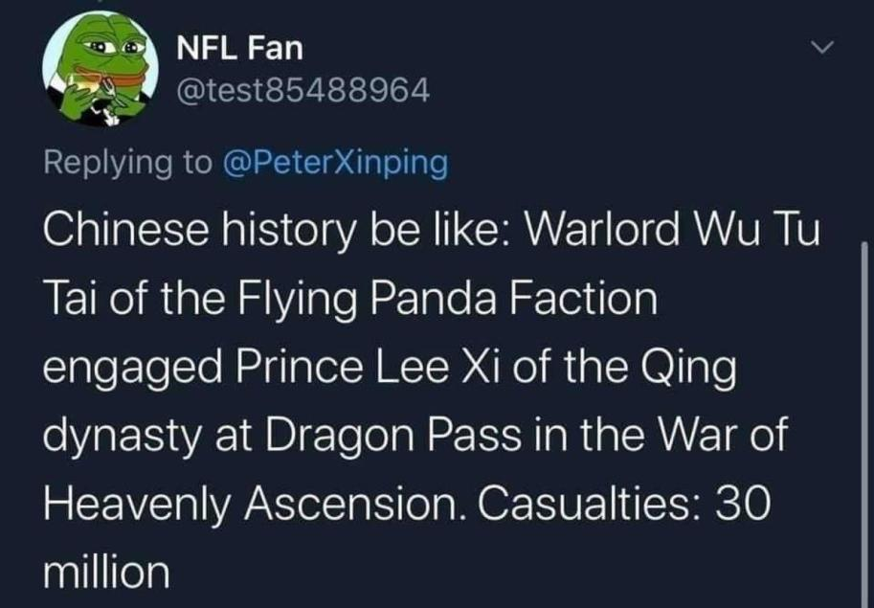The height and width of the screenshot is (608, 874).
Task: Expand the tweet options chevron
Action: tap(822, 48)
